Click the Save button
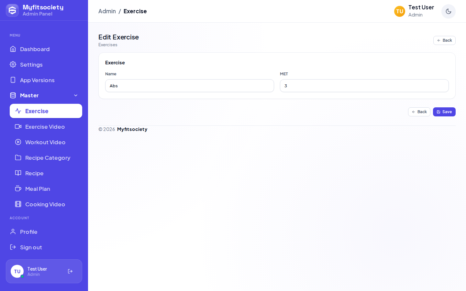 (444, 112)
